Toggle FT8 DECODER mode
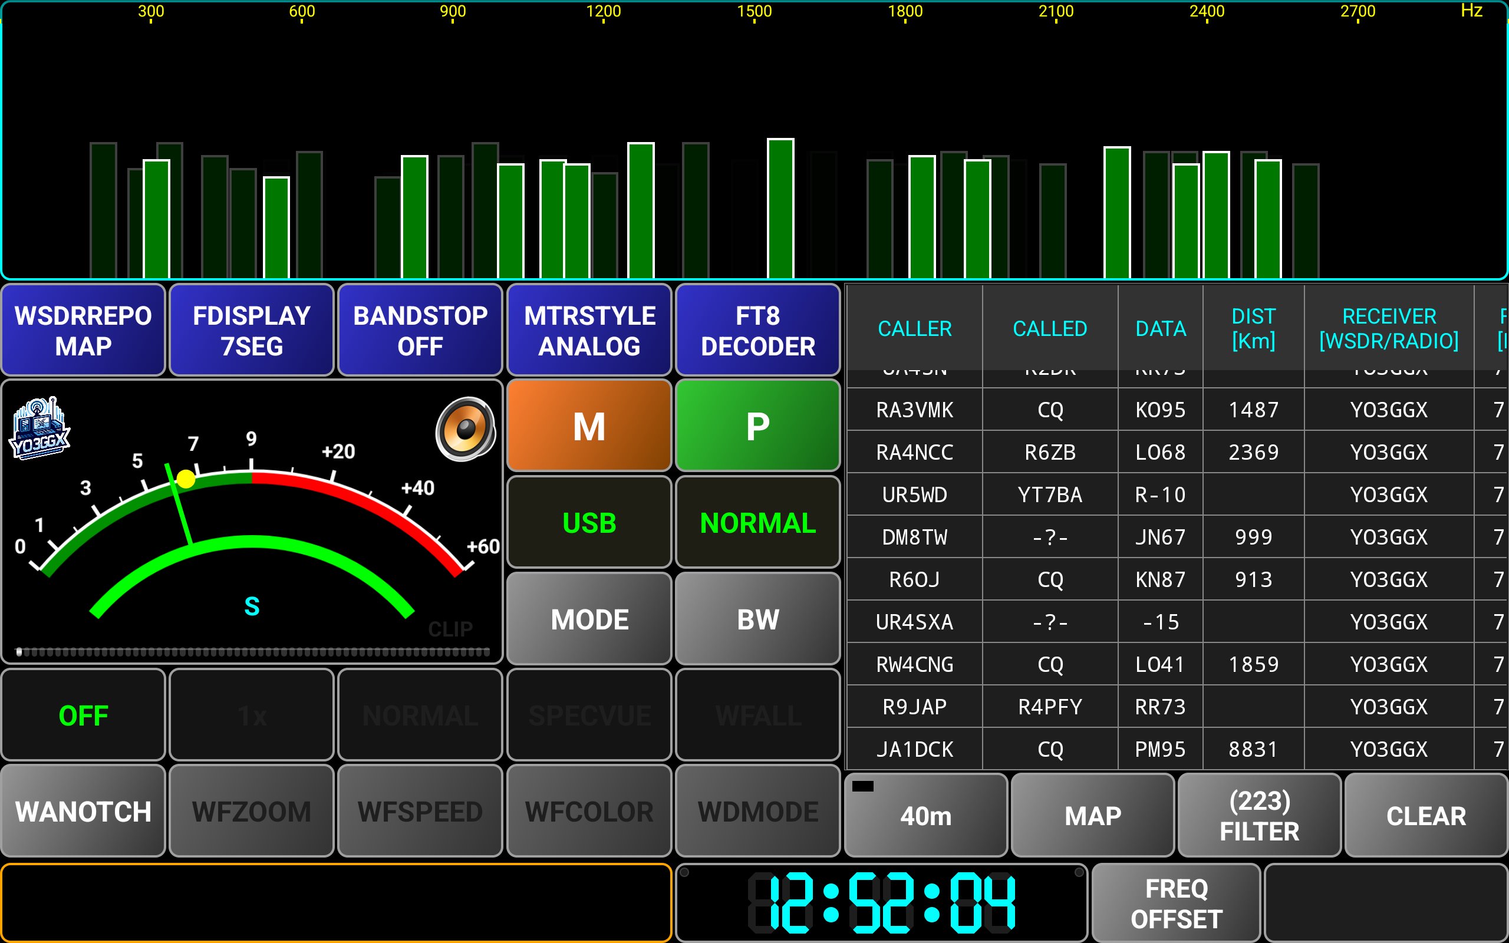 757,331
